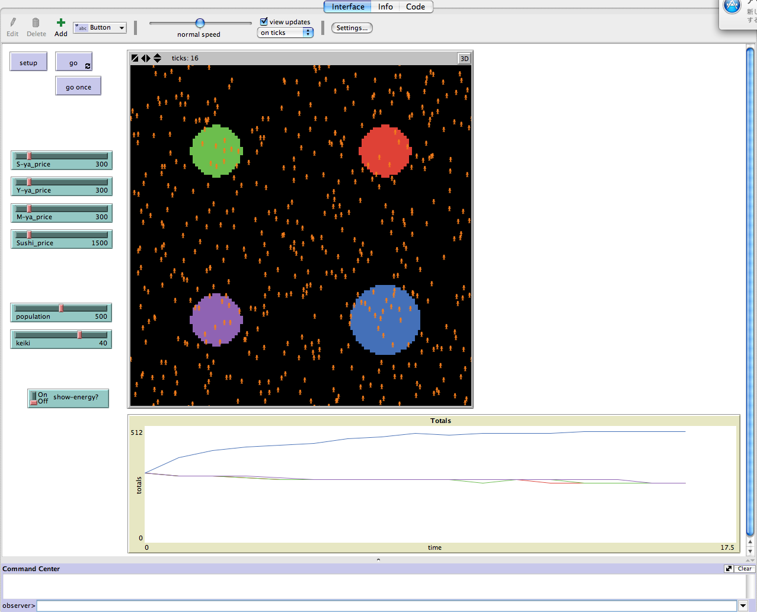This screenshot has width=757, height=612.
Task: Click the "time" x-axis label
Action: coord(435,547)
